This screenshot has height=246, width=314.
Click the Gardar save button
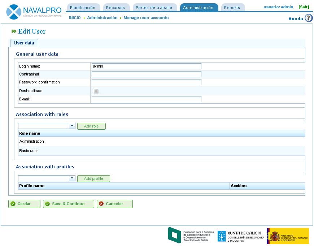[24, 204]
